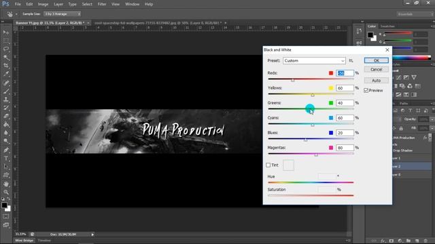Lock all icon in Layers panel

click(401, 128)
